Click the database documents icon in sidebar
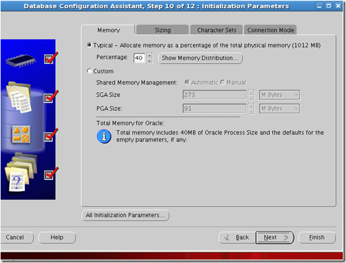The width and height of the screenshot is (346, 263). coord(19,97)
